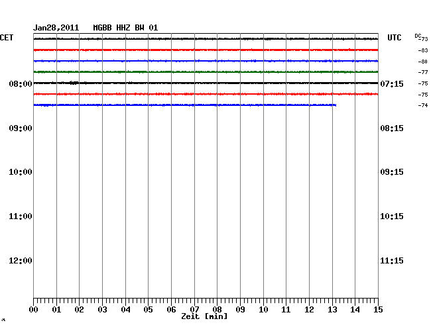Image resolution: width=431 pixels, height=327 pixels.
Task: Click the red trace beside DC value -83
Action: pos(206,50)
